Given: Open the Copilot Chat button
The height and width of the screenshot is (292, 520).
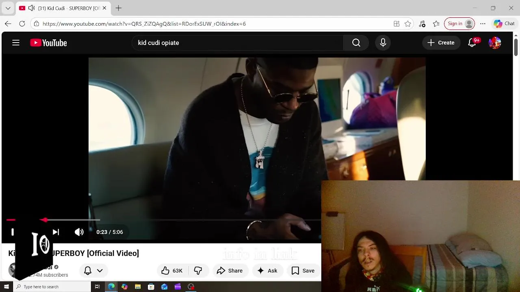Looking at the screenshot, I should pos(504,24).
